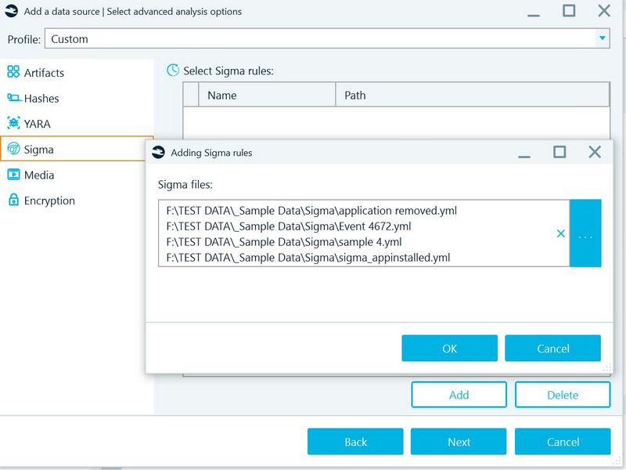Sort rules by the Name column header
626x470 pixels.
(223, 95)
